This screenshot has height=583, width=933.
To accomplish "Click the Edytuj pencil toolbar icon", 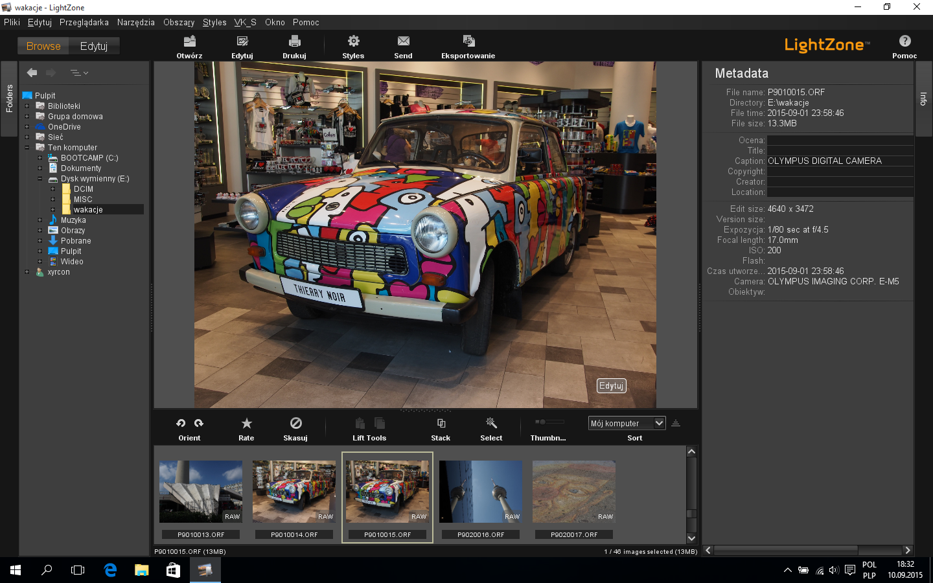I will click(x=242, y=41).
